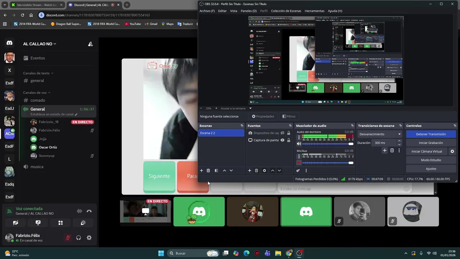The width and height of the screenshot is (460, 259).
Task: Unmute the Mic/Aux channel
Action: pyautogui.click(x=299, y=163)
